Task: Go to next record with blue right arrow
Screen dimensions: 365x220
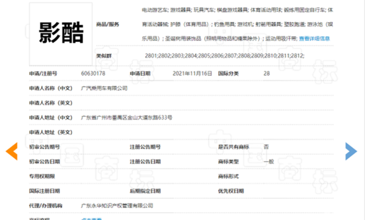Action: (351, 151)
